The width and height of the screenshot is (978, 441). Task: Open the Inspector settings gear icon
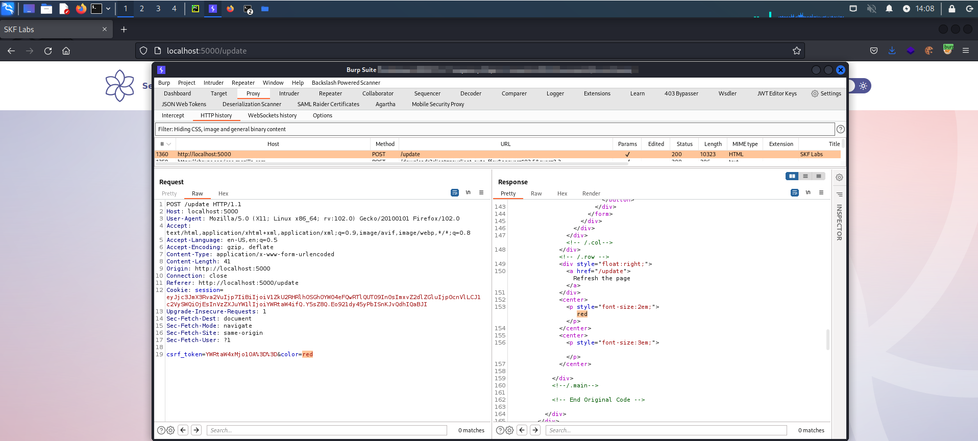tap(839, 178)
